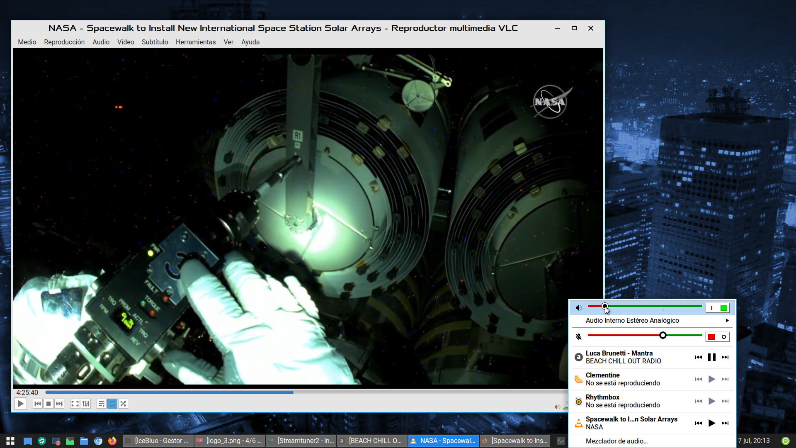Image resolution: width=796 pixels, height=448 pixels.
Task: Open the Subtítulo menu
Action: tap(155, 42)
